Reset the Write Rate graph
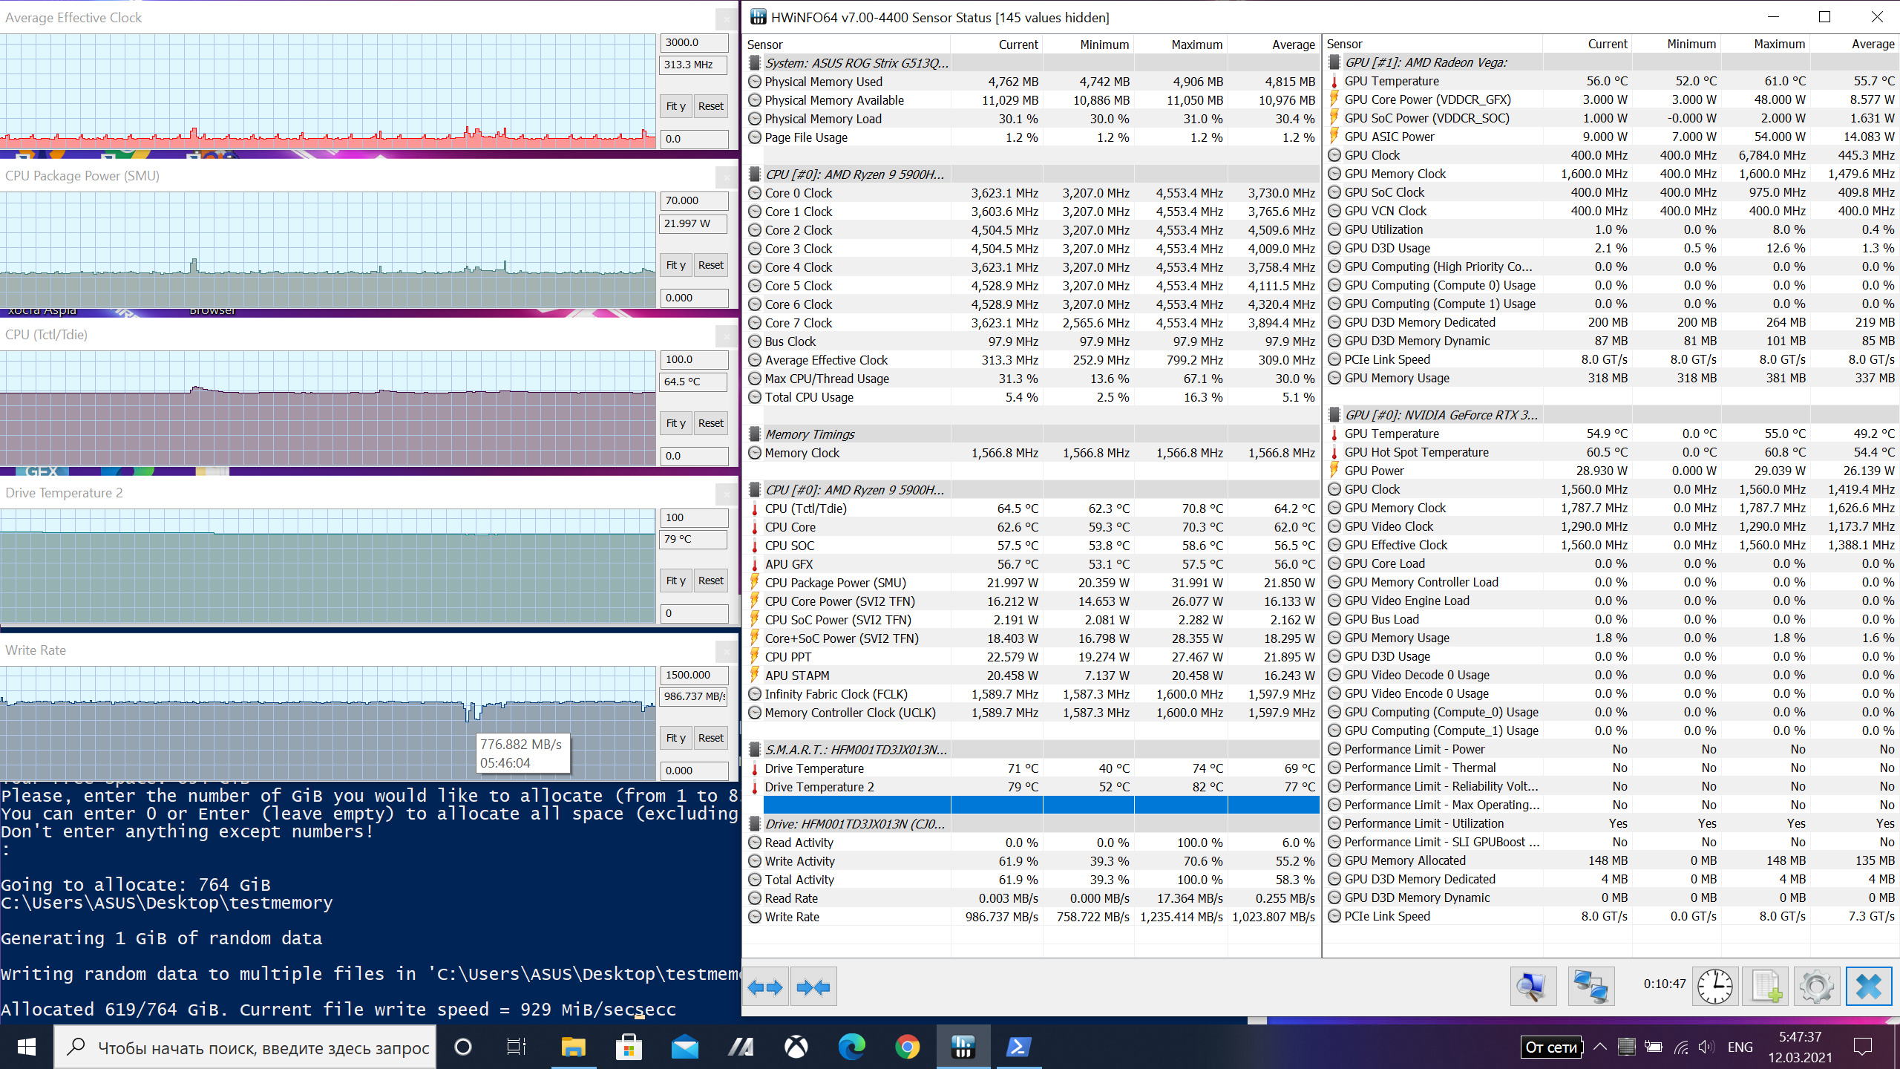Screen dimensions: 1900x1069 pyautogui.click(x=710, y=738)
